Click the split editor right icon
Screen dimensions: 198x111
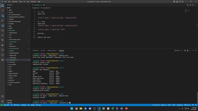(193, 5)
